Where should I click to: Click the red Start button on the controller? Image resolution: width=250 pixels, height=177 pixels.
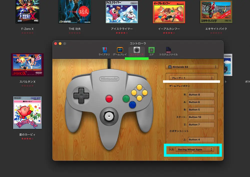click(109, 99)
